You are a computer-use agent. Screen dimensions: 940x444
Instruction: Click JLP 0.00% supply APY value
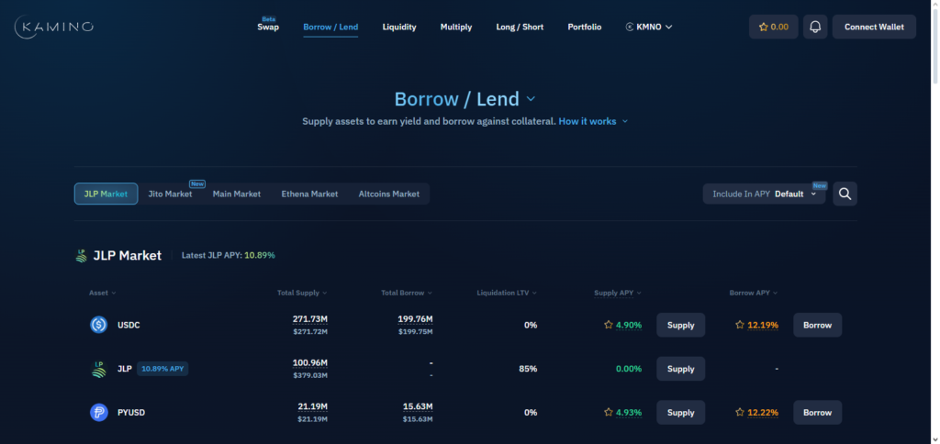(x=629, y=369)
